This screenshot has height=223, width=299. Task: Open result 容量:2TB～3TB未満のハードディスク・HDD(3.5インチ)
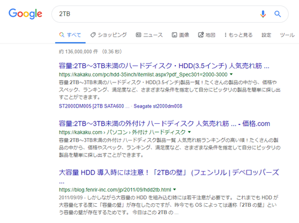coord(164,66)
